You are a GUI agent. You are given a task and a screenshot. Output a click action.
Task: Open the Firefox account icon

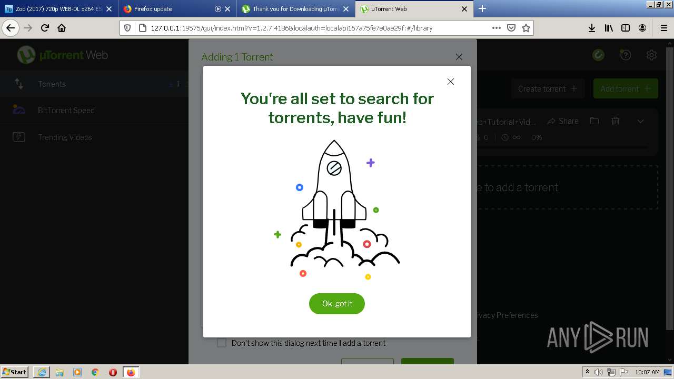point(642,28)
